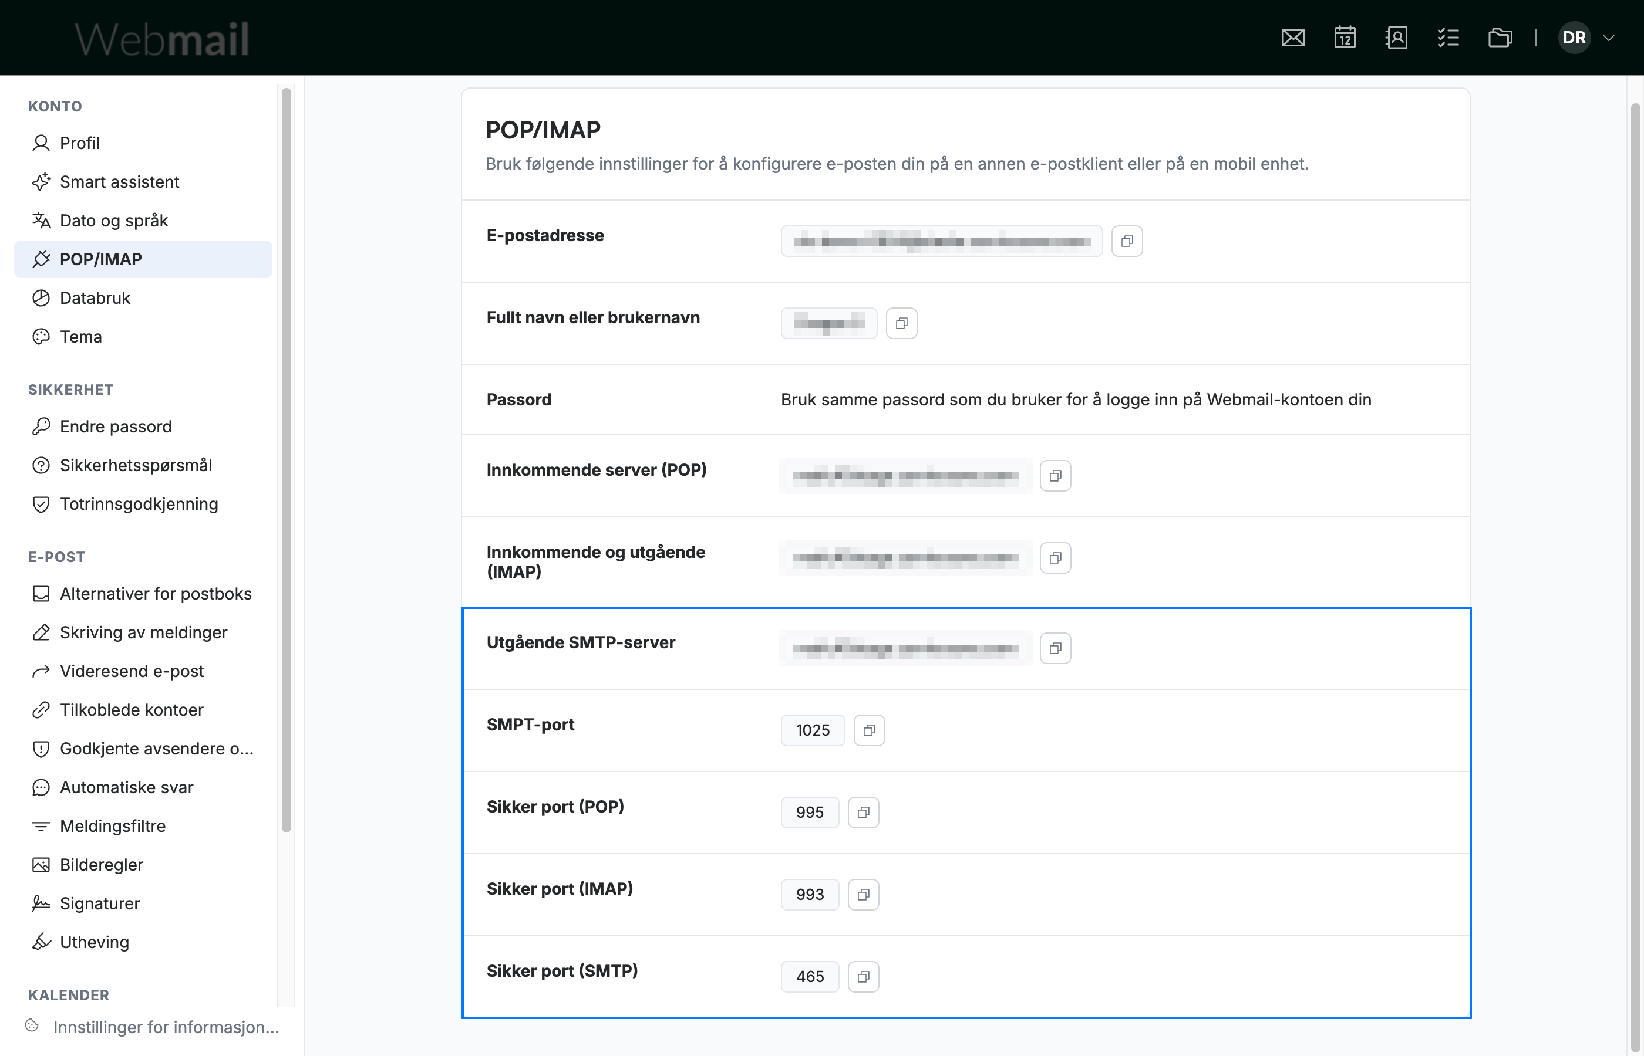
Task: Click the E-POST section header
Action: 56,557
